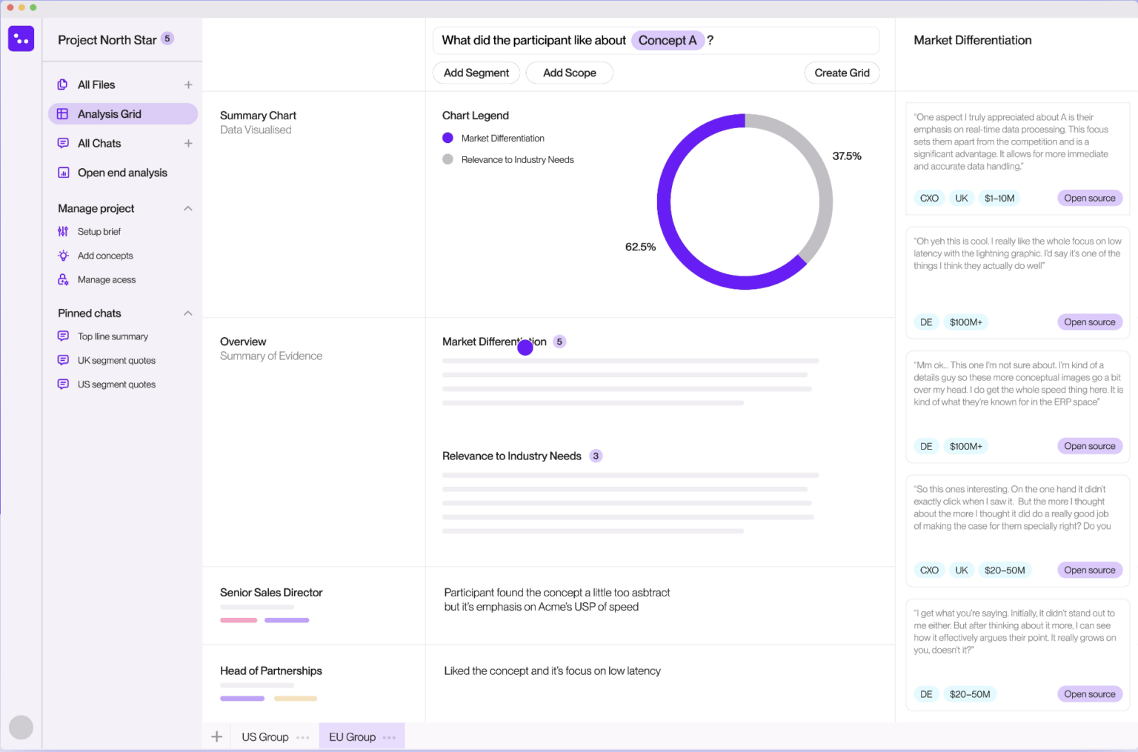Viewport: 1138px width, 752px height.
Task: Open the Open end analysis panel icon
Action: (63, 172)
